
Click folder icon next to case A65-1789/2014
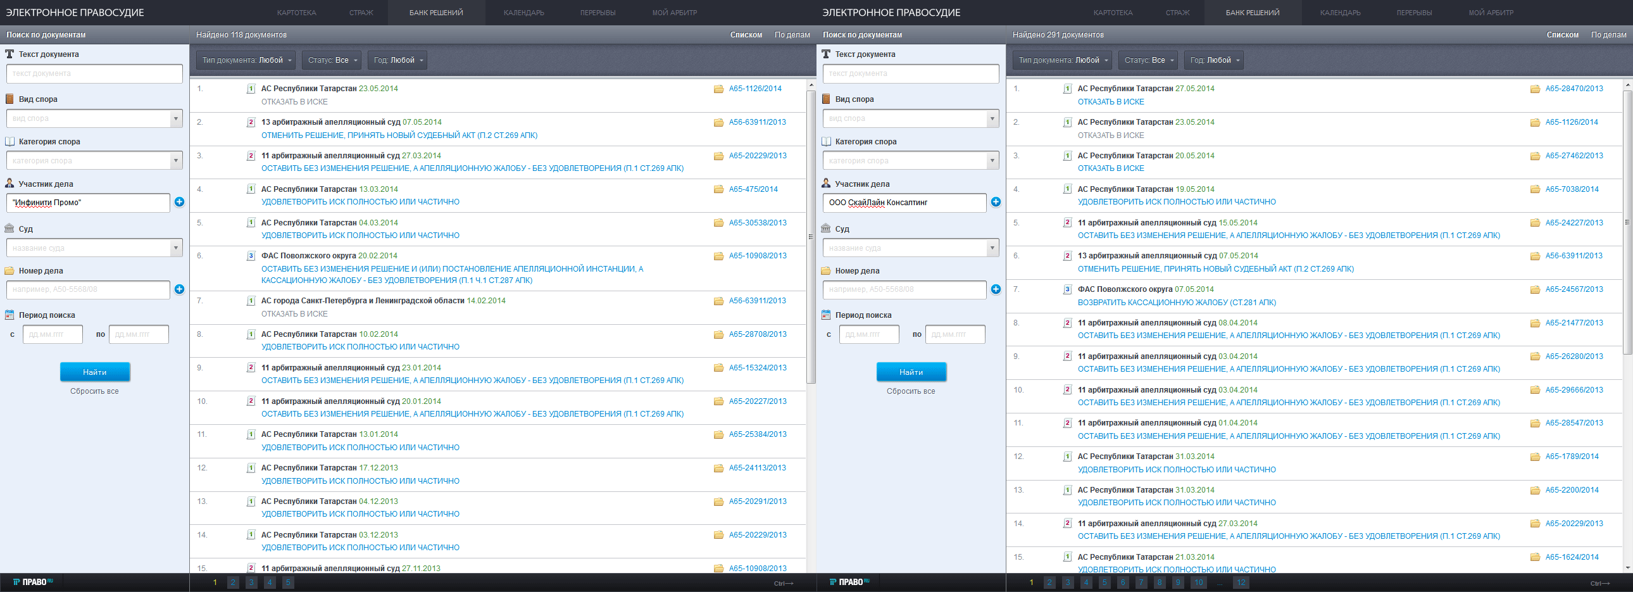point(1535,457)
